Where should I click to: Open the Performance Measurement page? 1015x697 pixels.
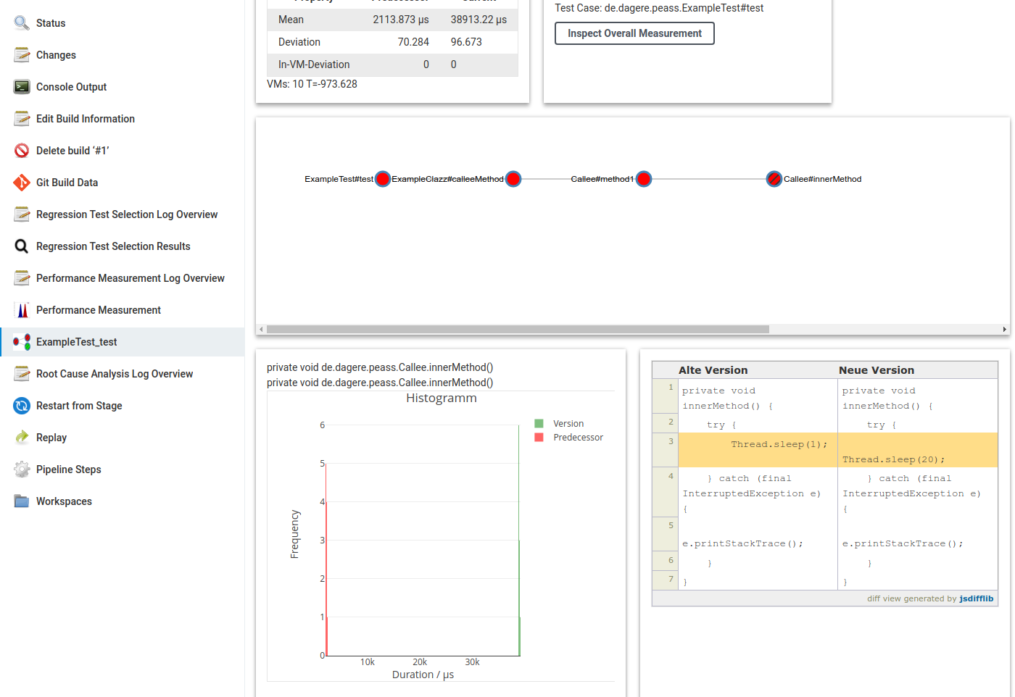click(x=99, y=310)
